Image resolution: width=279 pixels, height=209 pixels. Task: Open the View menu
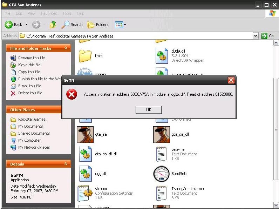[x=32, y=13]
